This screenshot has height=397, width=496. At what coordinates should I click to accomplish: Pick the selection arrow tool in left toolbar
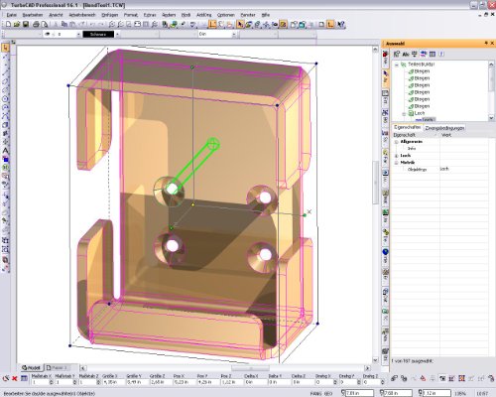coord(6,49)
